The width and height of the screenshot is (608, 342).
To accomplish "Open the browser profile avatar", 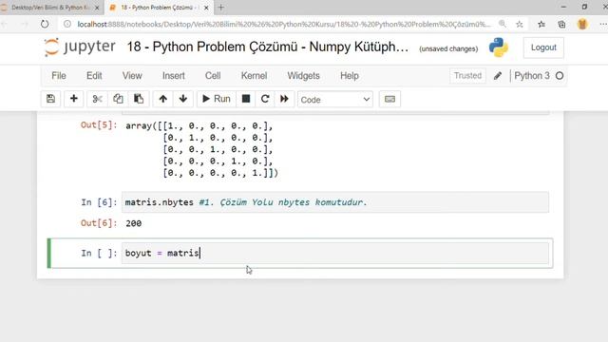I will [582, 24].
